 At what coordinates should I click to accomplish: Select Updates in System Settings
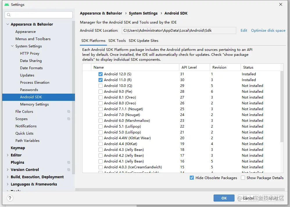27,75
